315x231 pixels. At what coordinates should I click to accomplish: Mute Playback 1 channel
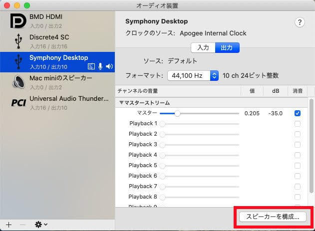[298, 124]
